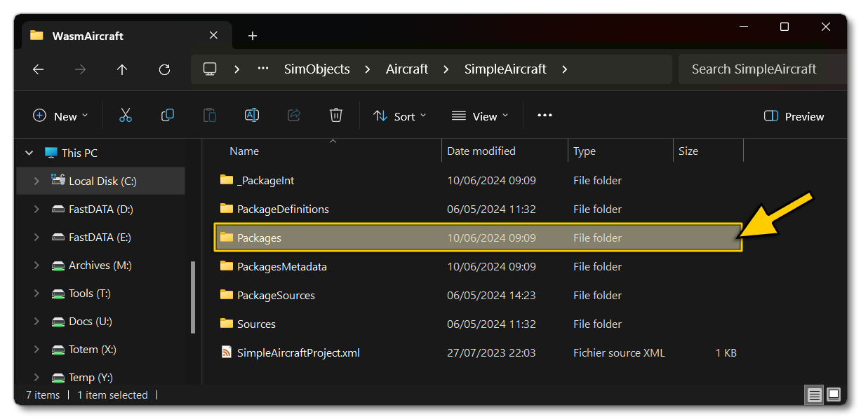Viewport: 861px width, 419px height.
Task: Expand the Local Disk (C:) tree node
Action: 36,181
